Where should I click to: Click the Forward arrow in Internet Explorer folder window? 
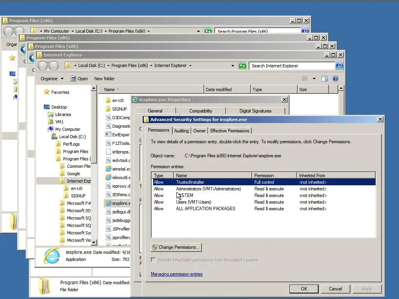pyautogui.click(x=53, y=66)
